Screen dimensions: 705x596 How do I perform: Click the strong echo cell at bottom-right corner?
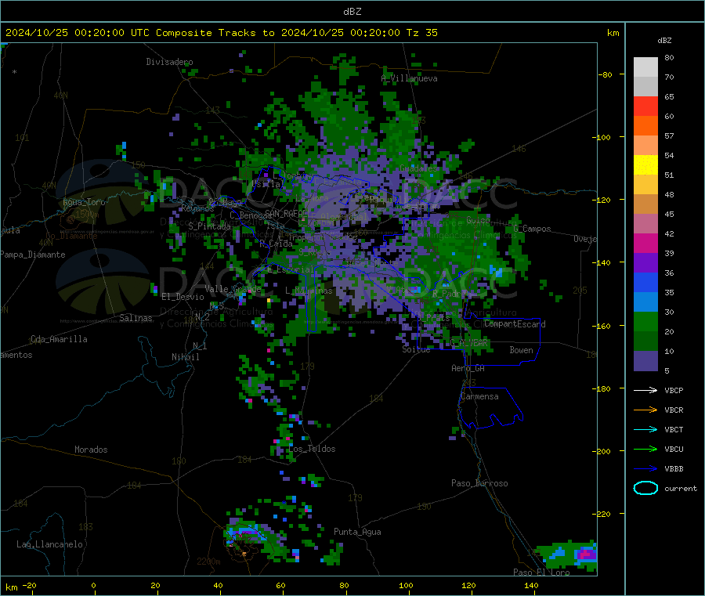[x=586, y=554]
